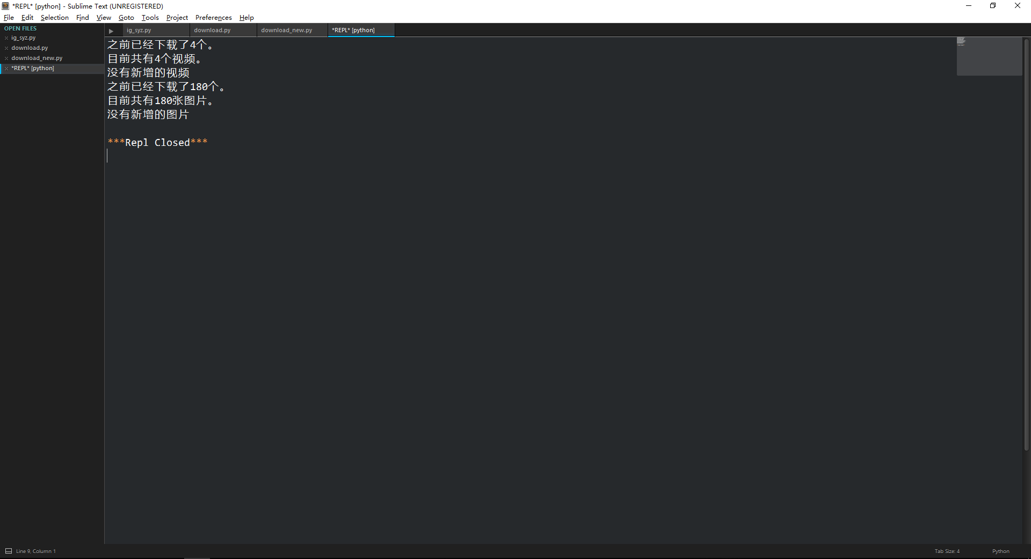Click Sublime Text app icon in title bar
This screenshot has height=559, width=1031.
tap(5, 6)
